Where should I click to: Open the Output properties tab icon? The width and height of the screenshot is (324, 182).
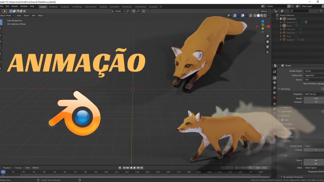coord(275,83)
